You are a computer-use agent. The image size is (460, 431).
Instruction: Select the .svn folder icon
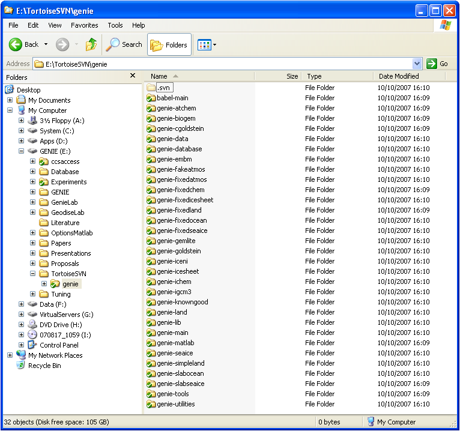[151, 88]
